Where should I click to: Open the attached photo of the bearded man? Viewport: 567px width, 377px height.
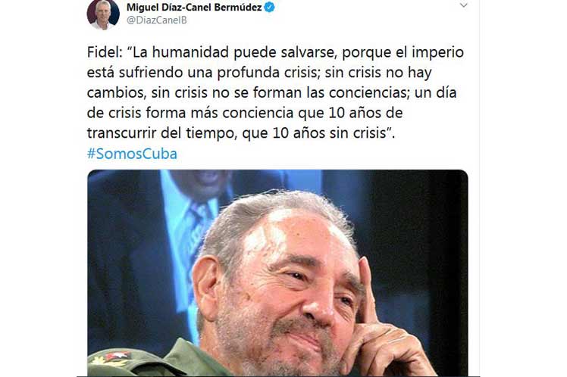point(277,273)
